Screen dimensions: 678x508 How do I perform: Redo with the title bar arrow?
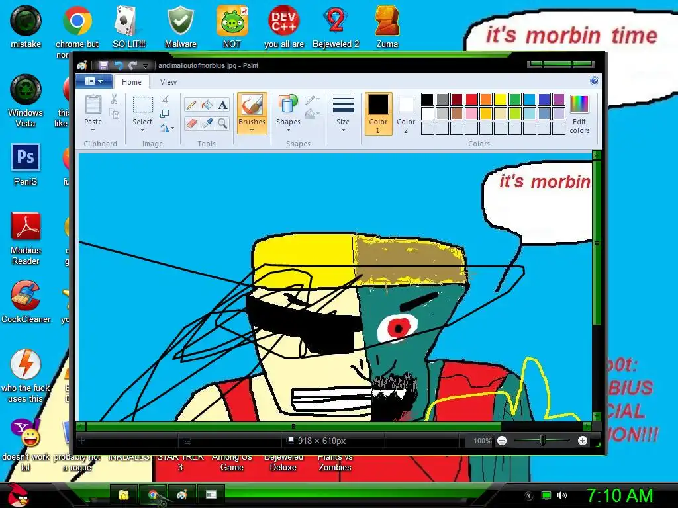(x=132, y=65)
